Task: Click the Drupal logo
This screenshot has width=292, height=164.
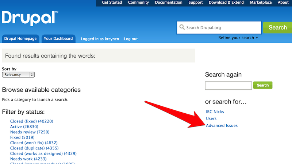Action: click(30, 18)
